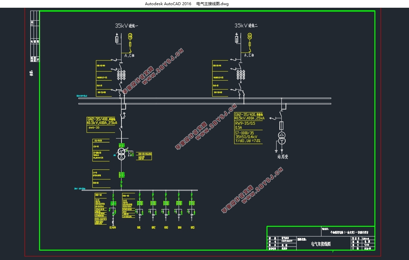Screen dimensions: 409x260
Task: Click the lower 10kV busbar line
Action: tap(140, 190)
